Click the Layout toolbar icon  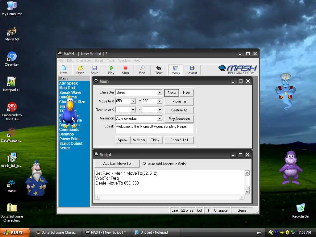(x=192, y=70)
